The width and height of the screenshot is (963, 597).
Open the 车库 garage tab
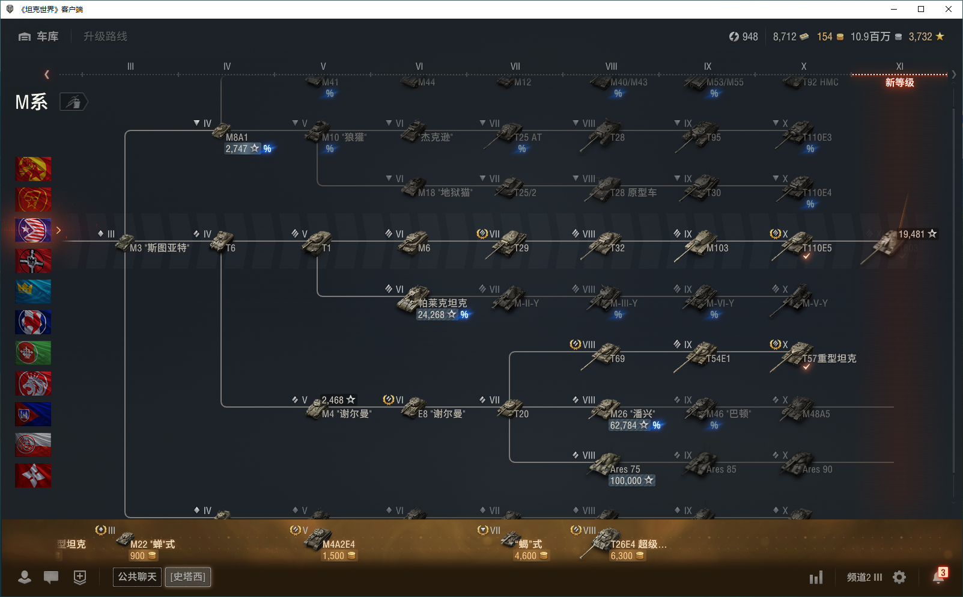tap(38, 37)
